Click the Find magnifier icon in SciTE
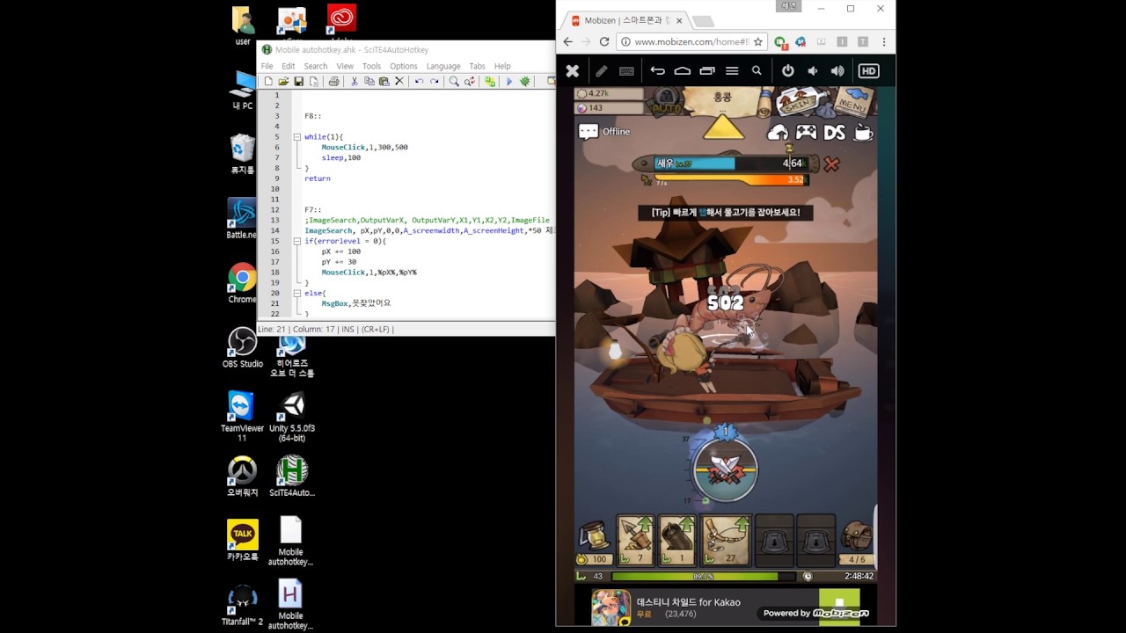 click(x=454, y=81)
